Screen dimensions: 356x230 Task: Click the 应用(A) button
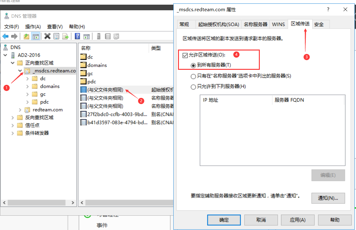tap(298, 220)
